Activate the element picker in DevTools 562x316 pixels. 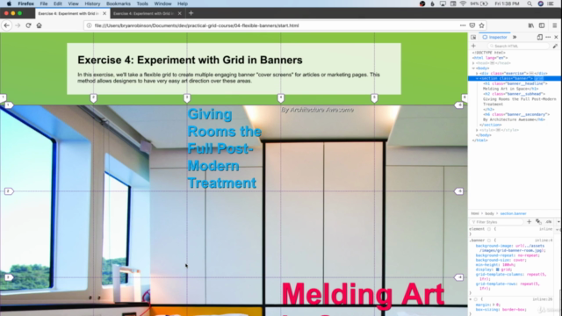pos(473,37)
